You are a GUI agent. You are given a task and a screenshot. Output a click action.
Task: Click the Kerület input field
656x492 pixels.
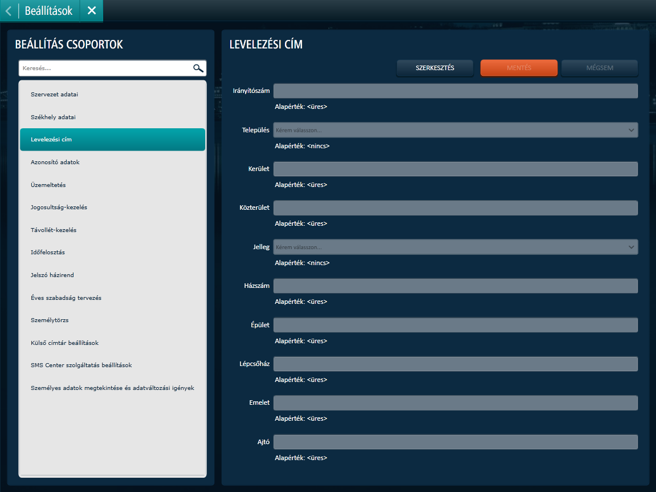(455, 169)
